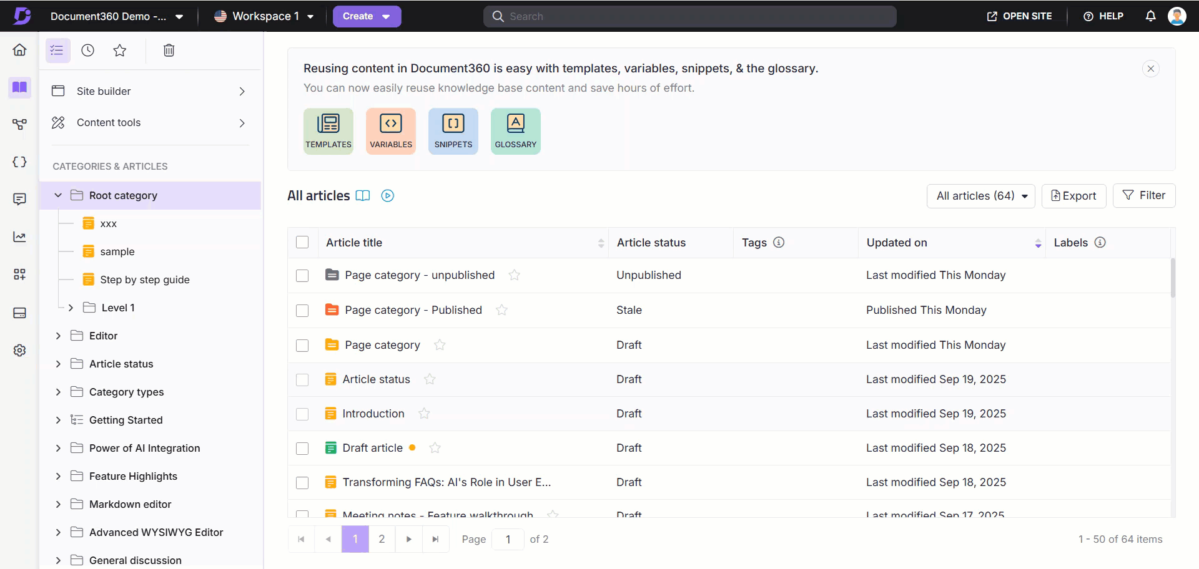This screenshot has height=569, width=1199.
Task: Star the Draft article row
Action: (435, 448)
